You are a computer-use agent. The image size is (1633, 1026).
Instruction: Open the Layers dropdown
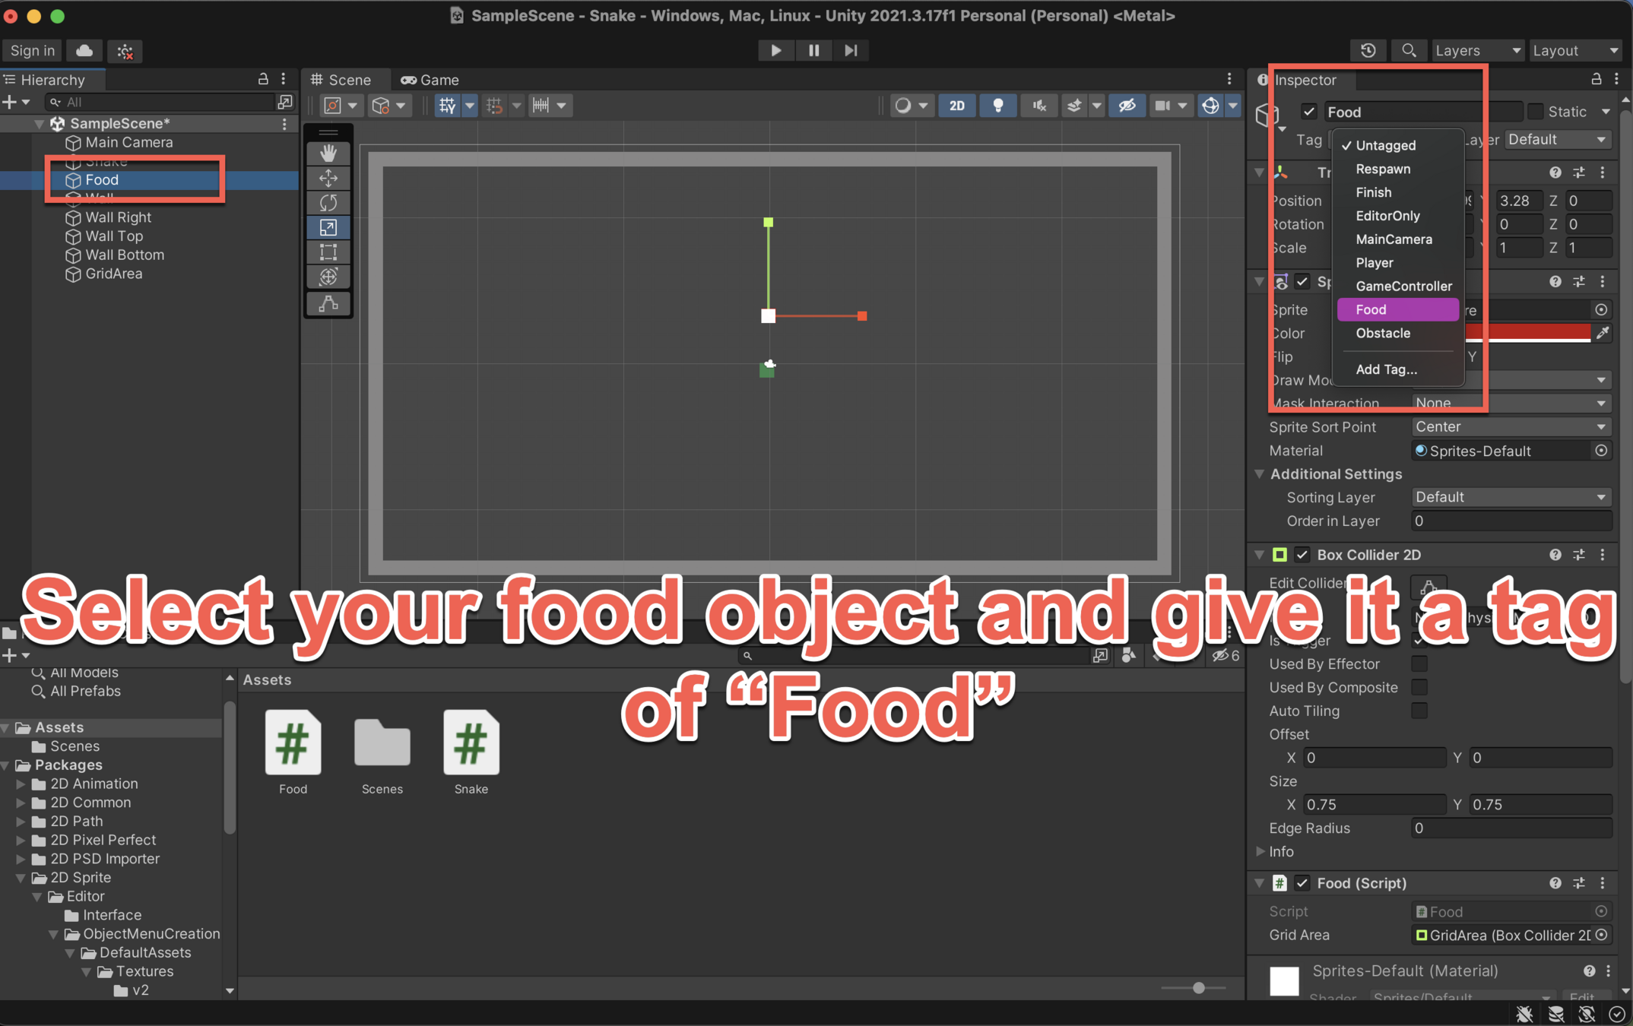[1476, 50]
